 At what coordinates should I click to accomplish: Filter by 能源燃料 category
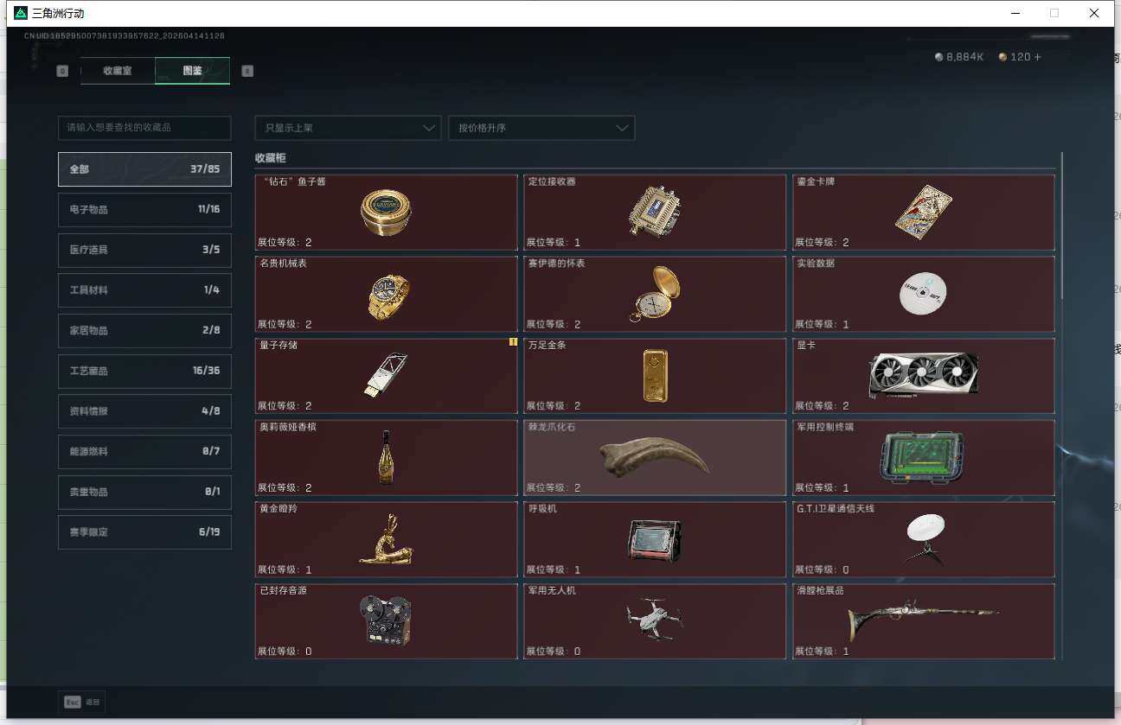click(144, 451)
